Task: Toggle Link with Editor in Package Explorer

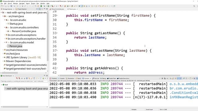Action: 40,9
